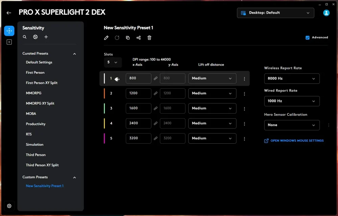Delete preset using the trash icon
338x216 pixels.
click(149, 38)
